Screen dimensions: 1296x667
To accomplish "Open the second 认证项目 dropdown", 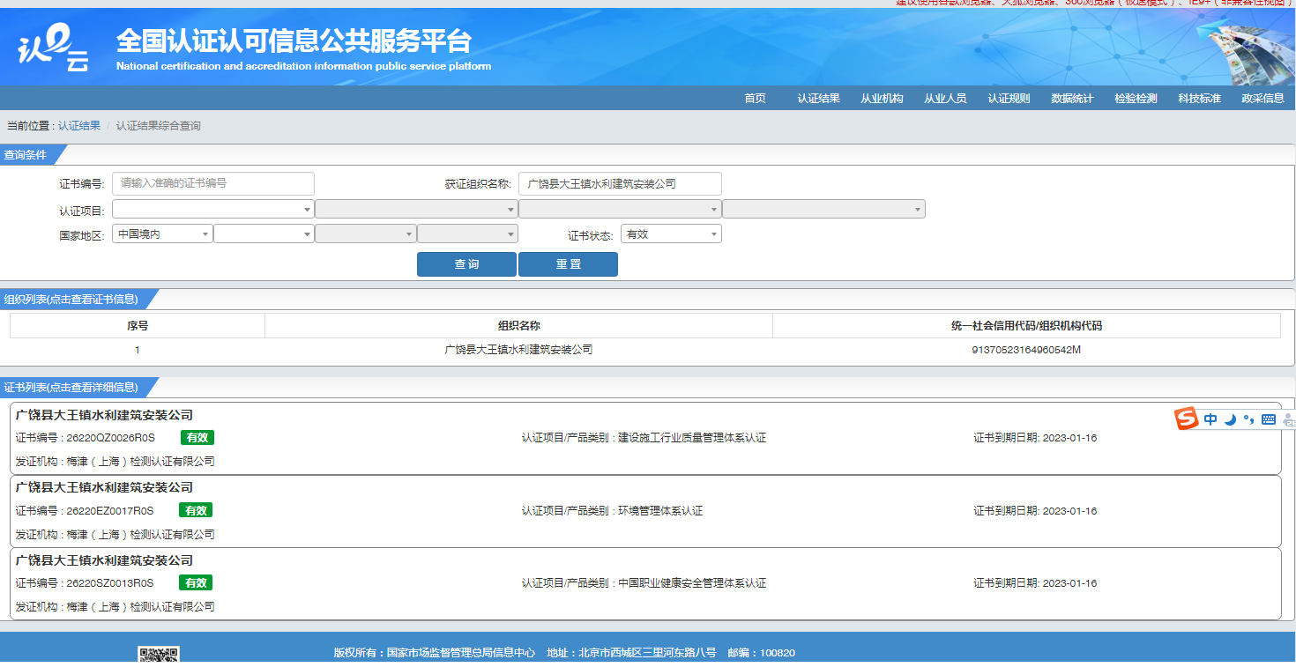I will [x=416, y=210].
